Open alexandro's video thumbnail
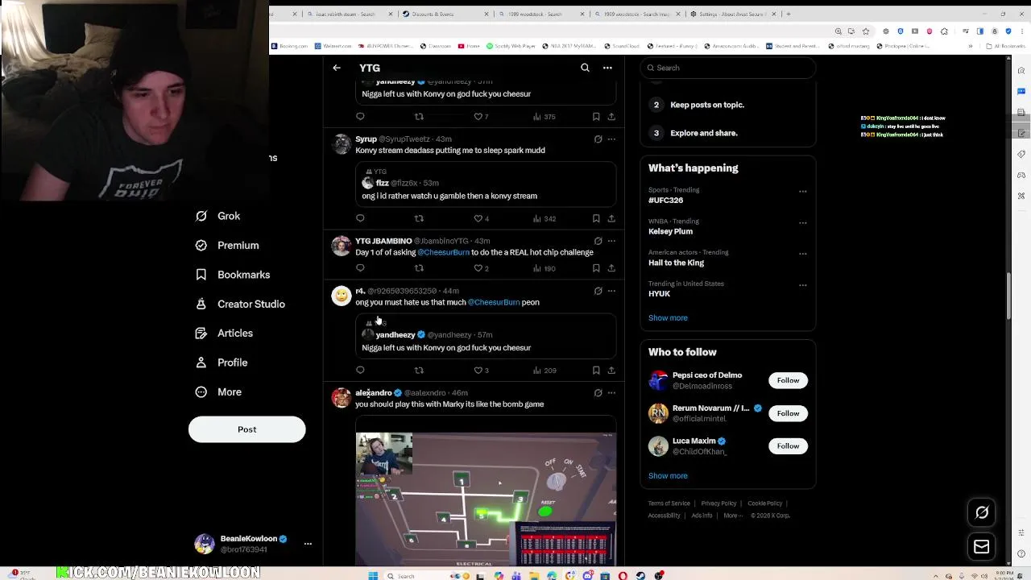The width and height of the screenshot is (1031, 580). pos(486,499)
